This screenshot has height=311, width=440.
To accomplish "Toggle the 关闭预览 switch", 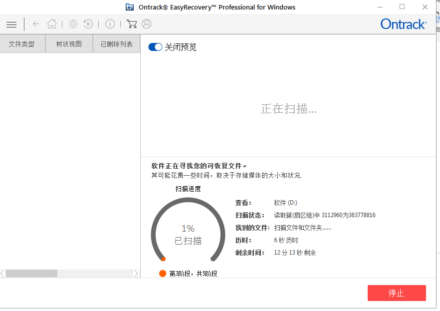I will click(x=155, y=47).
